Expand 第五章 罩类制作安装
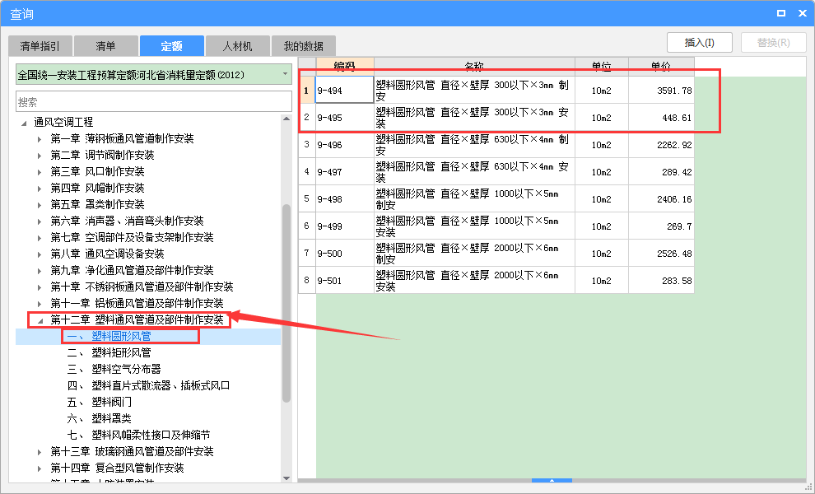815x494 pixels. click(x=40, y=205)
